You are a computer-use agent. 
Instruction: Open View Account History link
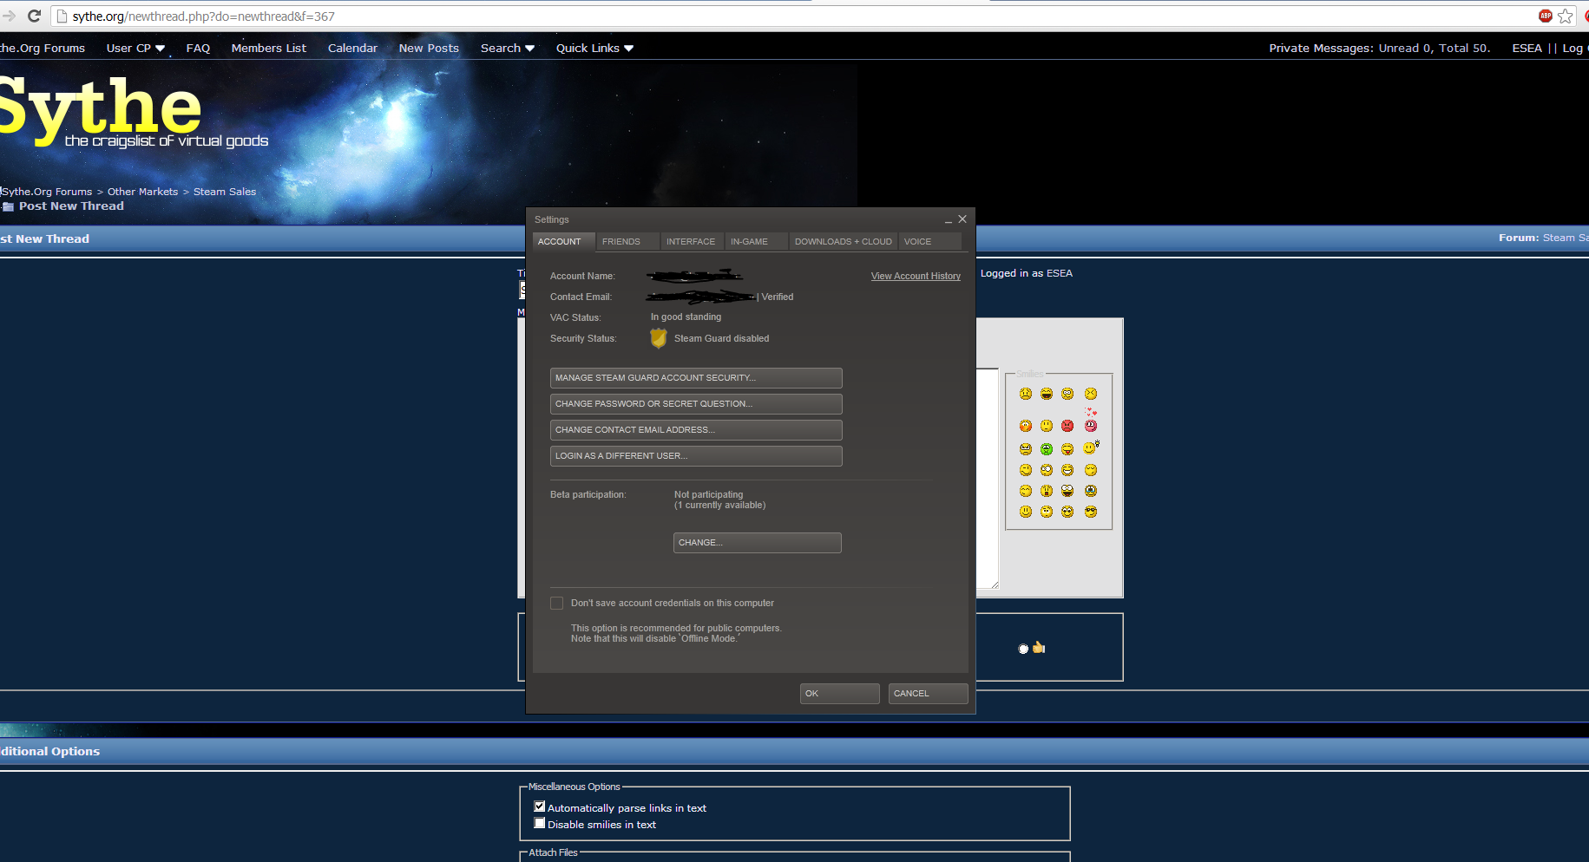[916, 276]
